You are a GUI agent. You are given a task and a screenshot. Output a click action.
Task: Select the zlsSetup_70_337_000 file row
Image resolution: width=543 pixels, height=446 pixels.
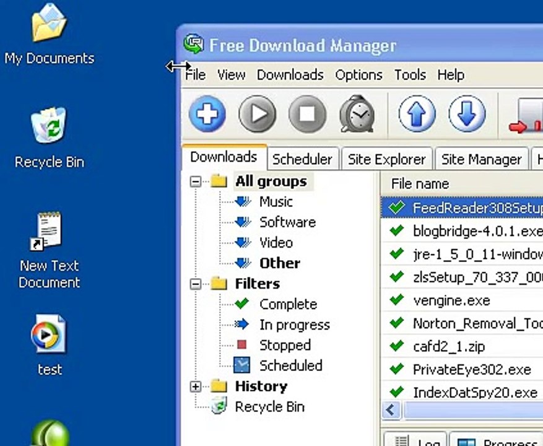[x=462, y=277]
